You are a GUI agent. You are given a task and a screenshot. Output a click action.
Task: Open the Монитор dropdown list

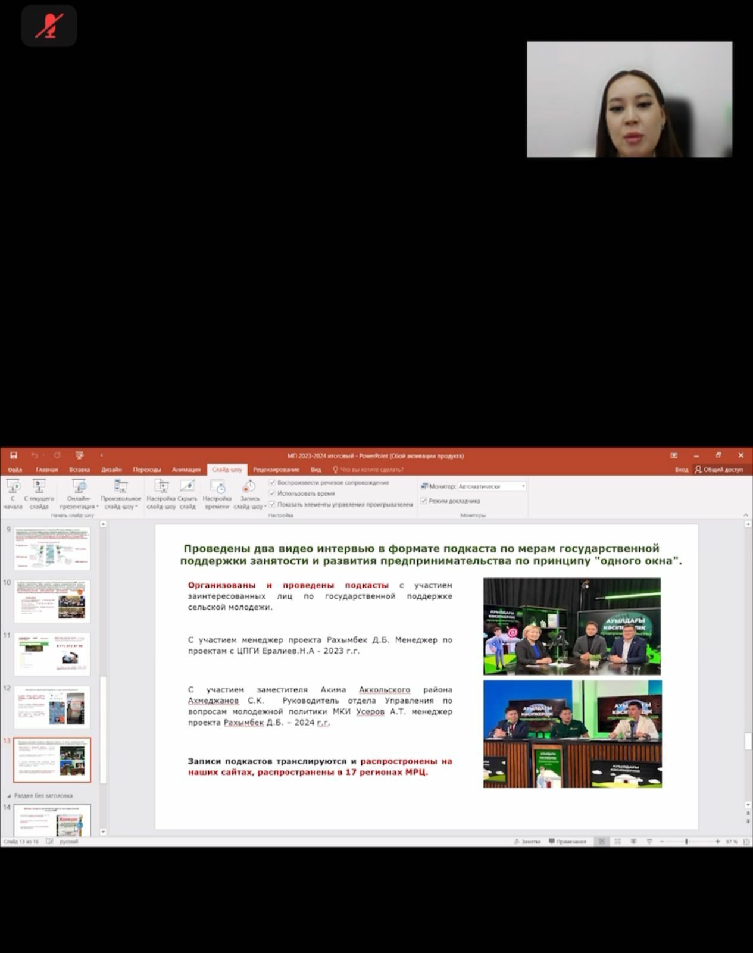(523, 486)
